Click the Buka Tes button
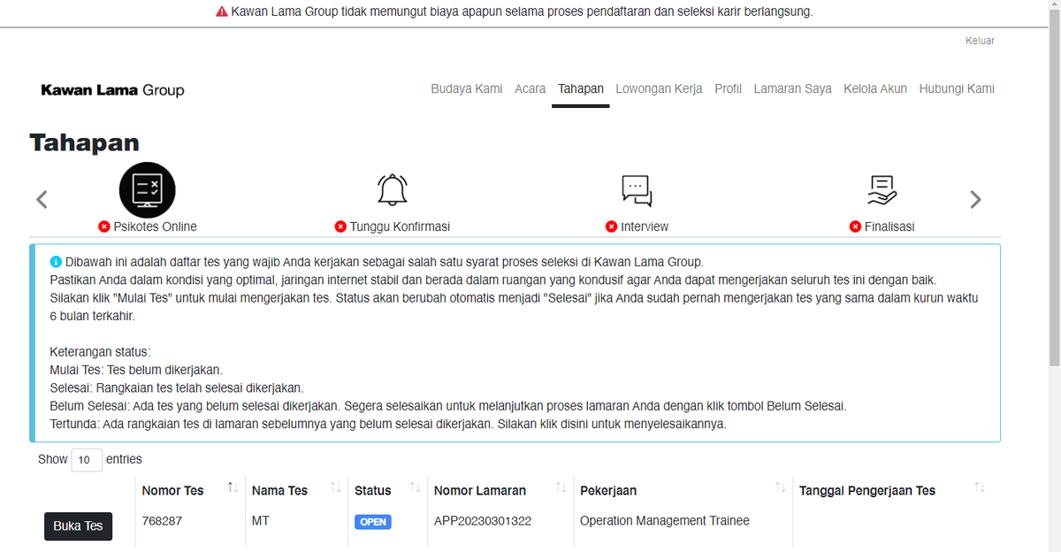This screenshot has height=552, width=1061. 78,525
